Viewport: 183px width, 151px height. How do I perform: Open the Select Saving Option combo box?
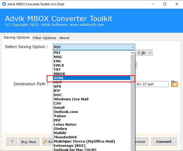tap(94, 47)
